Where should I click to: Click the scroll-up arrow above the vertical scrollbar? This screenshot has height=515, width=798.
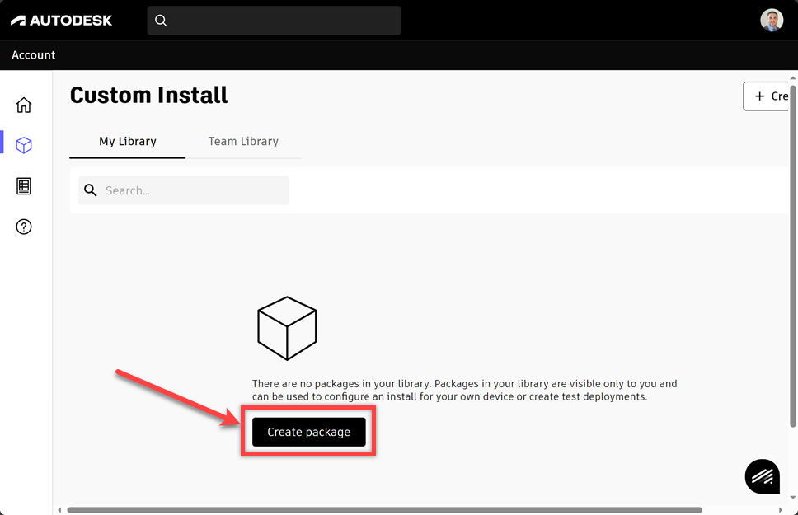pos(791,78)
